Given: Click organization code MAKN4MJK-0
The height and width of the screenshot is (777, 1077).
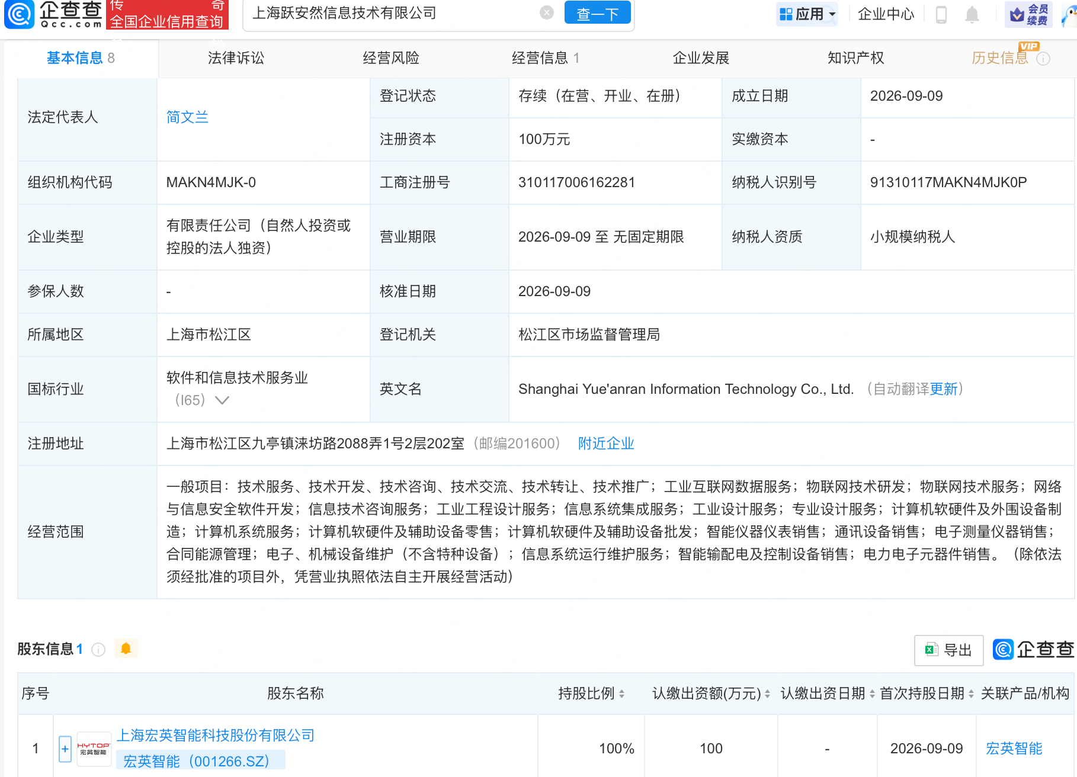Looking at the screenshot, I should [x=211, y=182].
